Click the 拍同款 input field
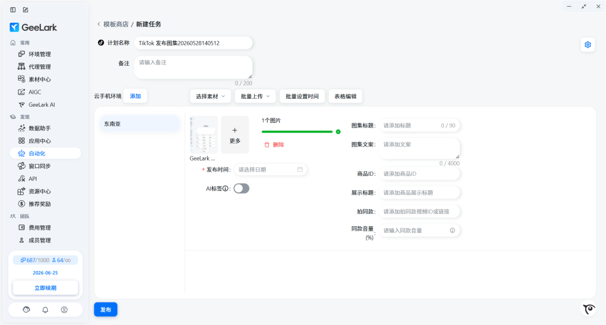The image size is (606, 325). 419,212
